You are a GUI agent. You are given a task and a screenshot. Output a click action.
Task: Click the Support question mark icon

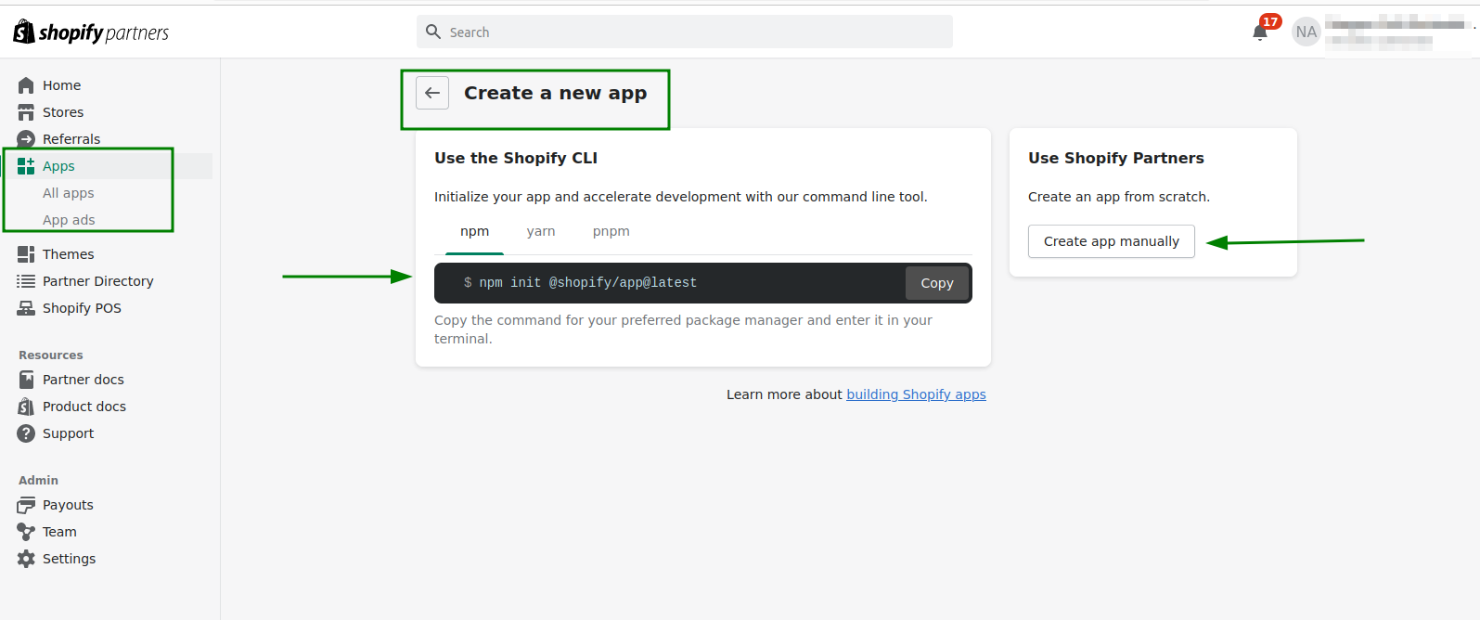26,433
